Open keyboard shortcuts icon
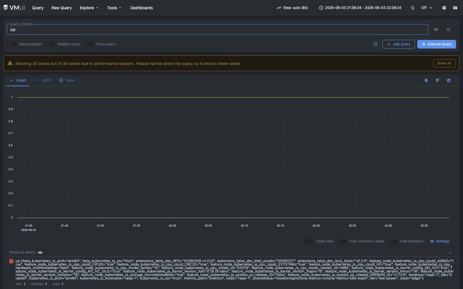 [x=455, y=8]
